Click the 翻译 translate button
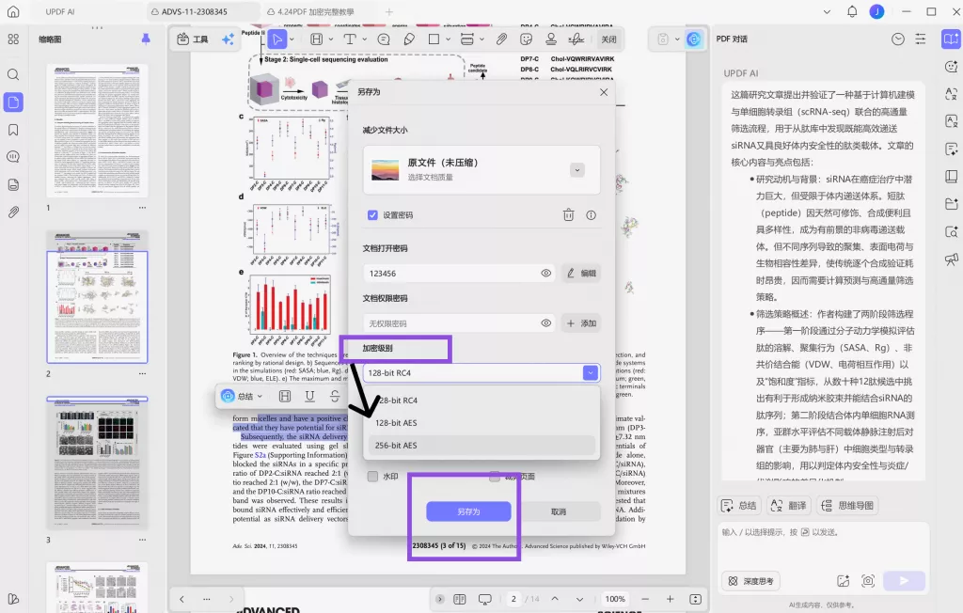The image size is (963, 613). click(788, 506)
